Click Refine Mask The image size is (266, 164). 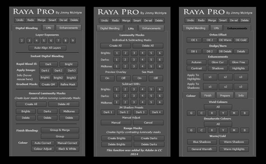pos(68,85)
